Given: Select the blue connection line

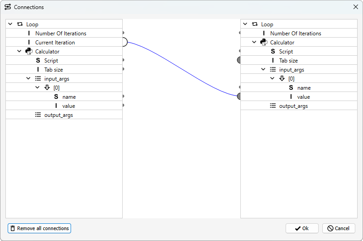Looking at the screenshot, I should [183, 69].
